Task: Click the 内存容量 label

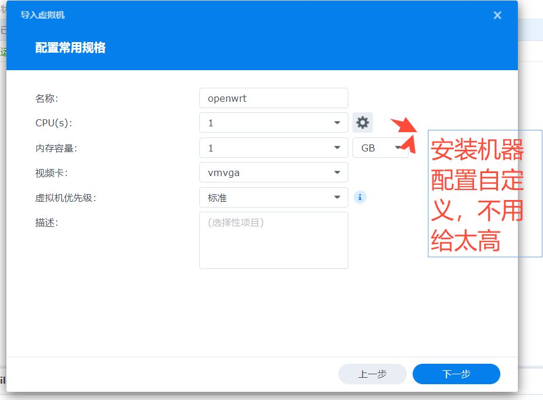Action: pos(56,148)
